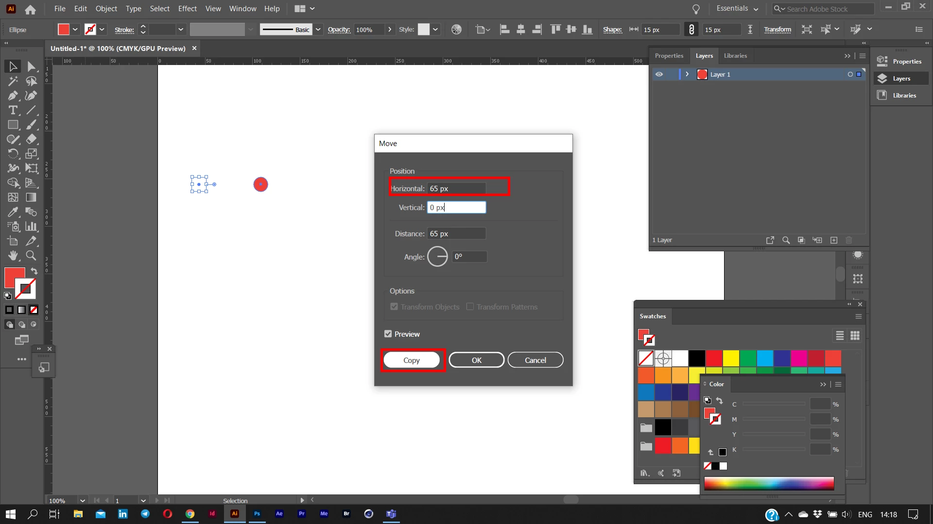
Task: Cancel the Move dialog
Action: point(535,360)
